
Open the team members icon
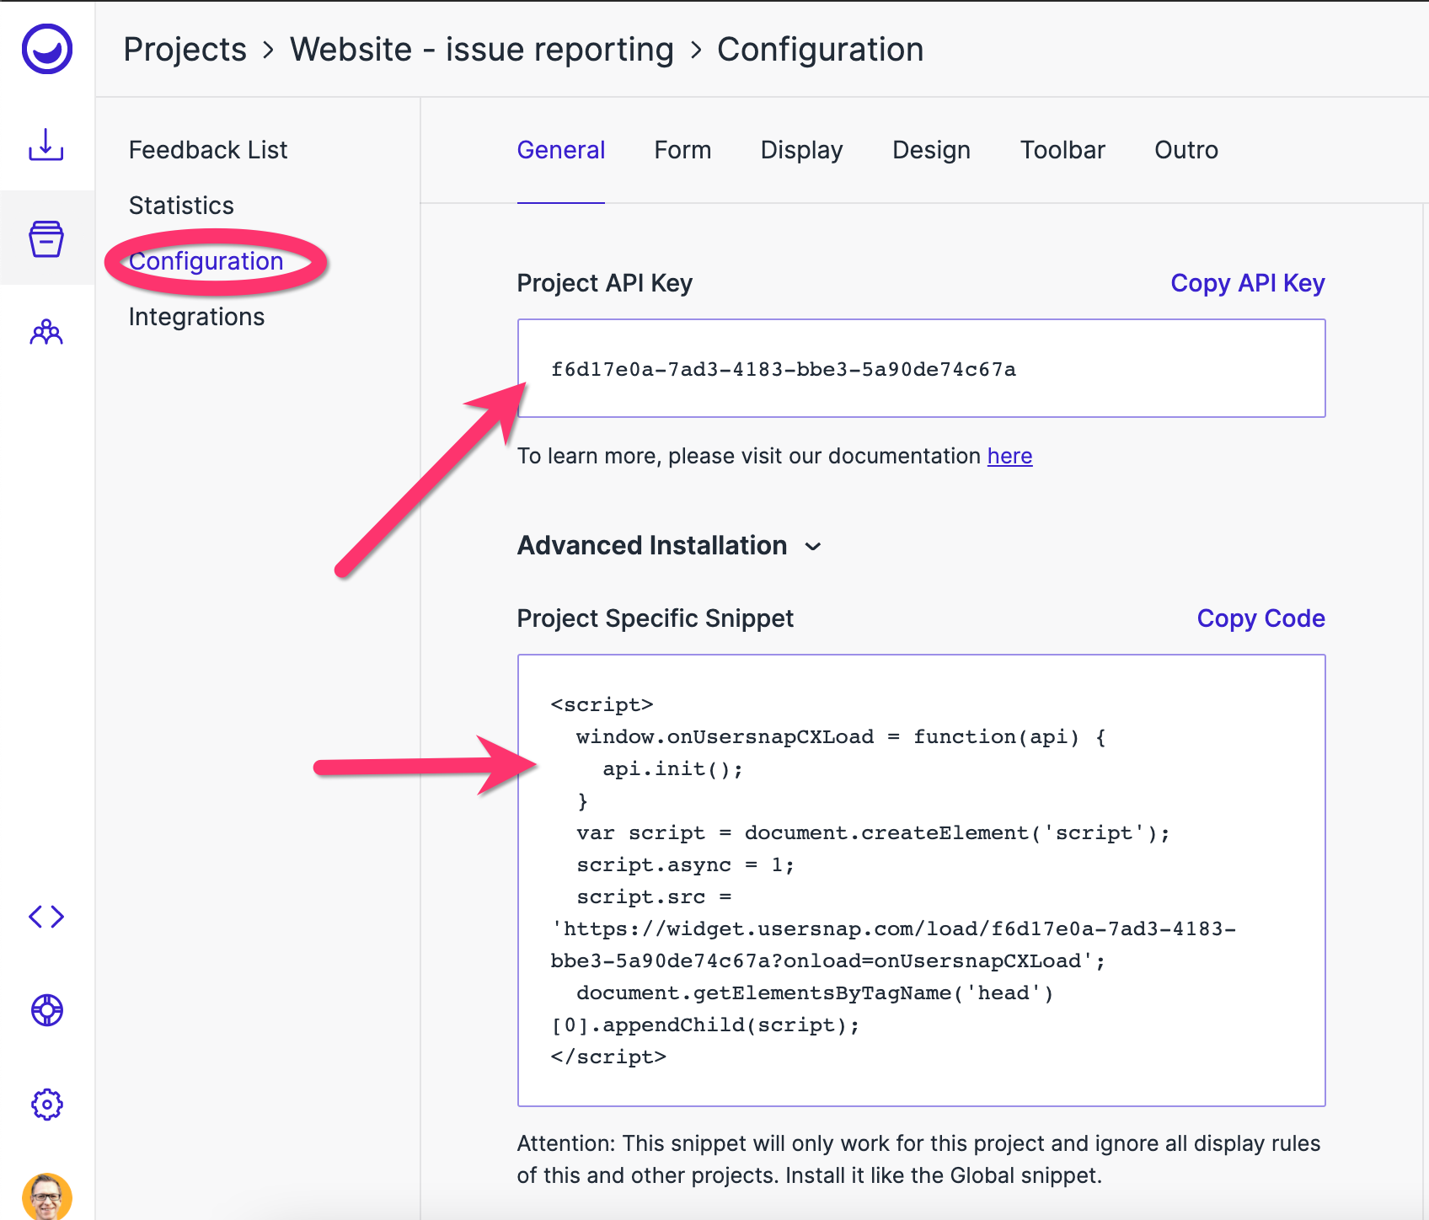(x=46, y=333)
